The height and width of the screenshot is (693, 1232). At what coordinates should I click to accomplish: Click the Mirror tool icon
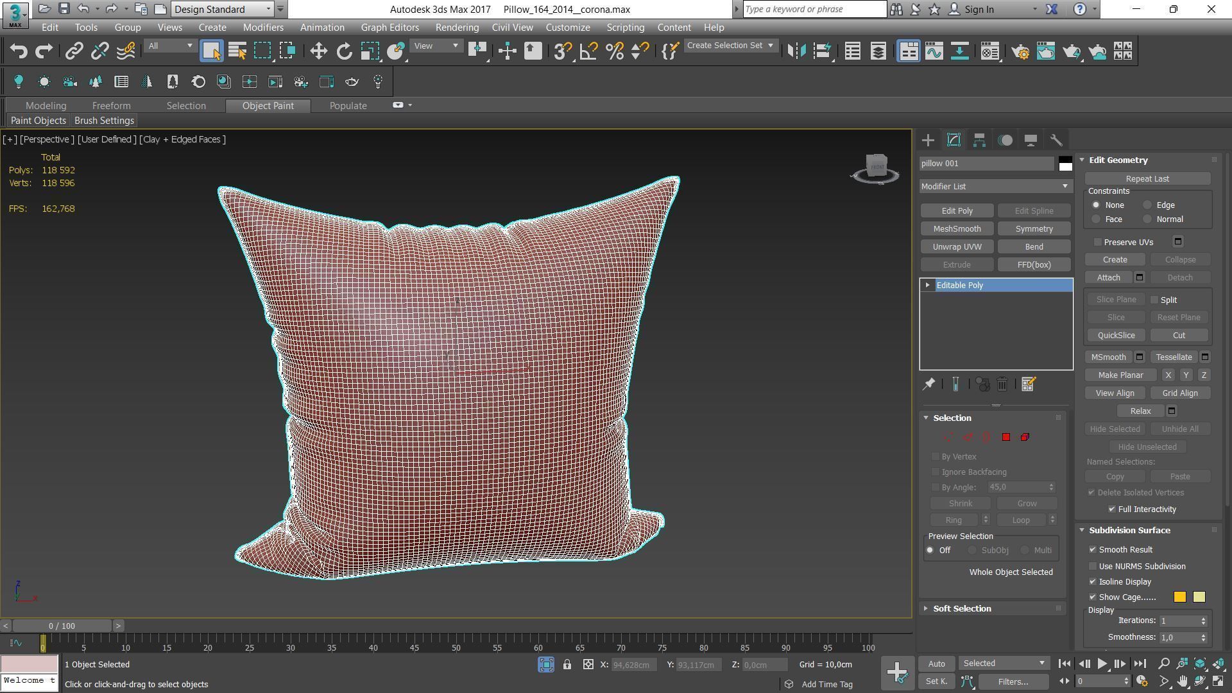click(796, 51)
